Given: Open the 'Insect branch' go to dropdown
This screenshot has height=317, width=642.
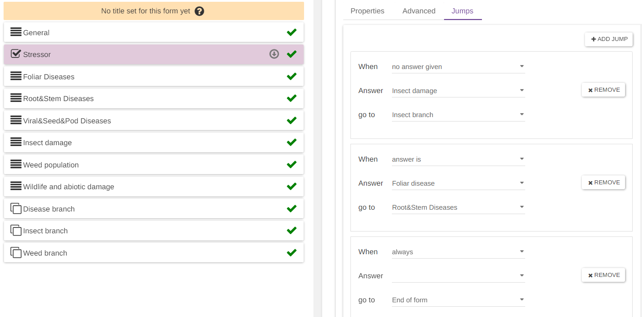Looking at the screenshot, I should pos(458,115).
